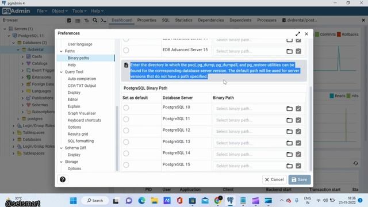This screenshot has height=207, width=368.
Task: Open folder browser for PostgreSQL 12 binary path
Action: [289, 132]
